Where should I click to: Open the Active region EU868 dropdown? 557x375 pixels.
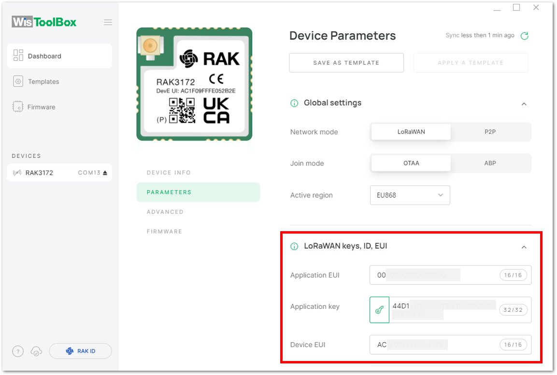(x=410, y=195)
